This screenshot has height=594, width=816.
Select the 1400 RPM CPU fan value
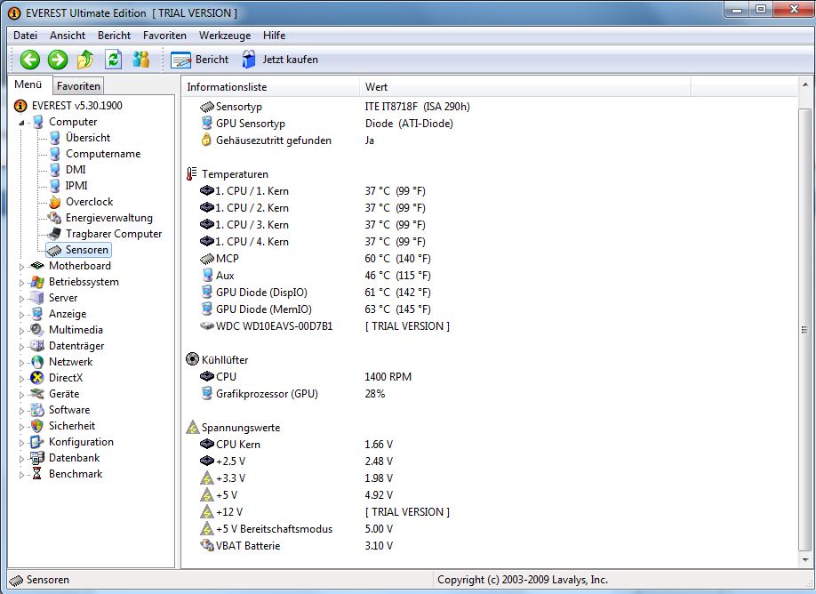click(x=388, y=377)
